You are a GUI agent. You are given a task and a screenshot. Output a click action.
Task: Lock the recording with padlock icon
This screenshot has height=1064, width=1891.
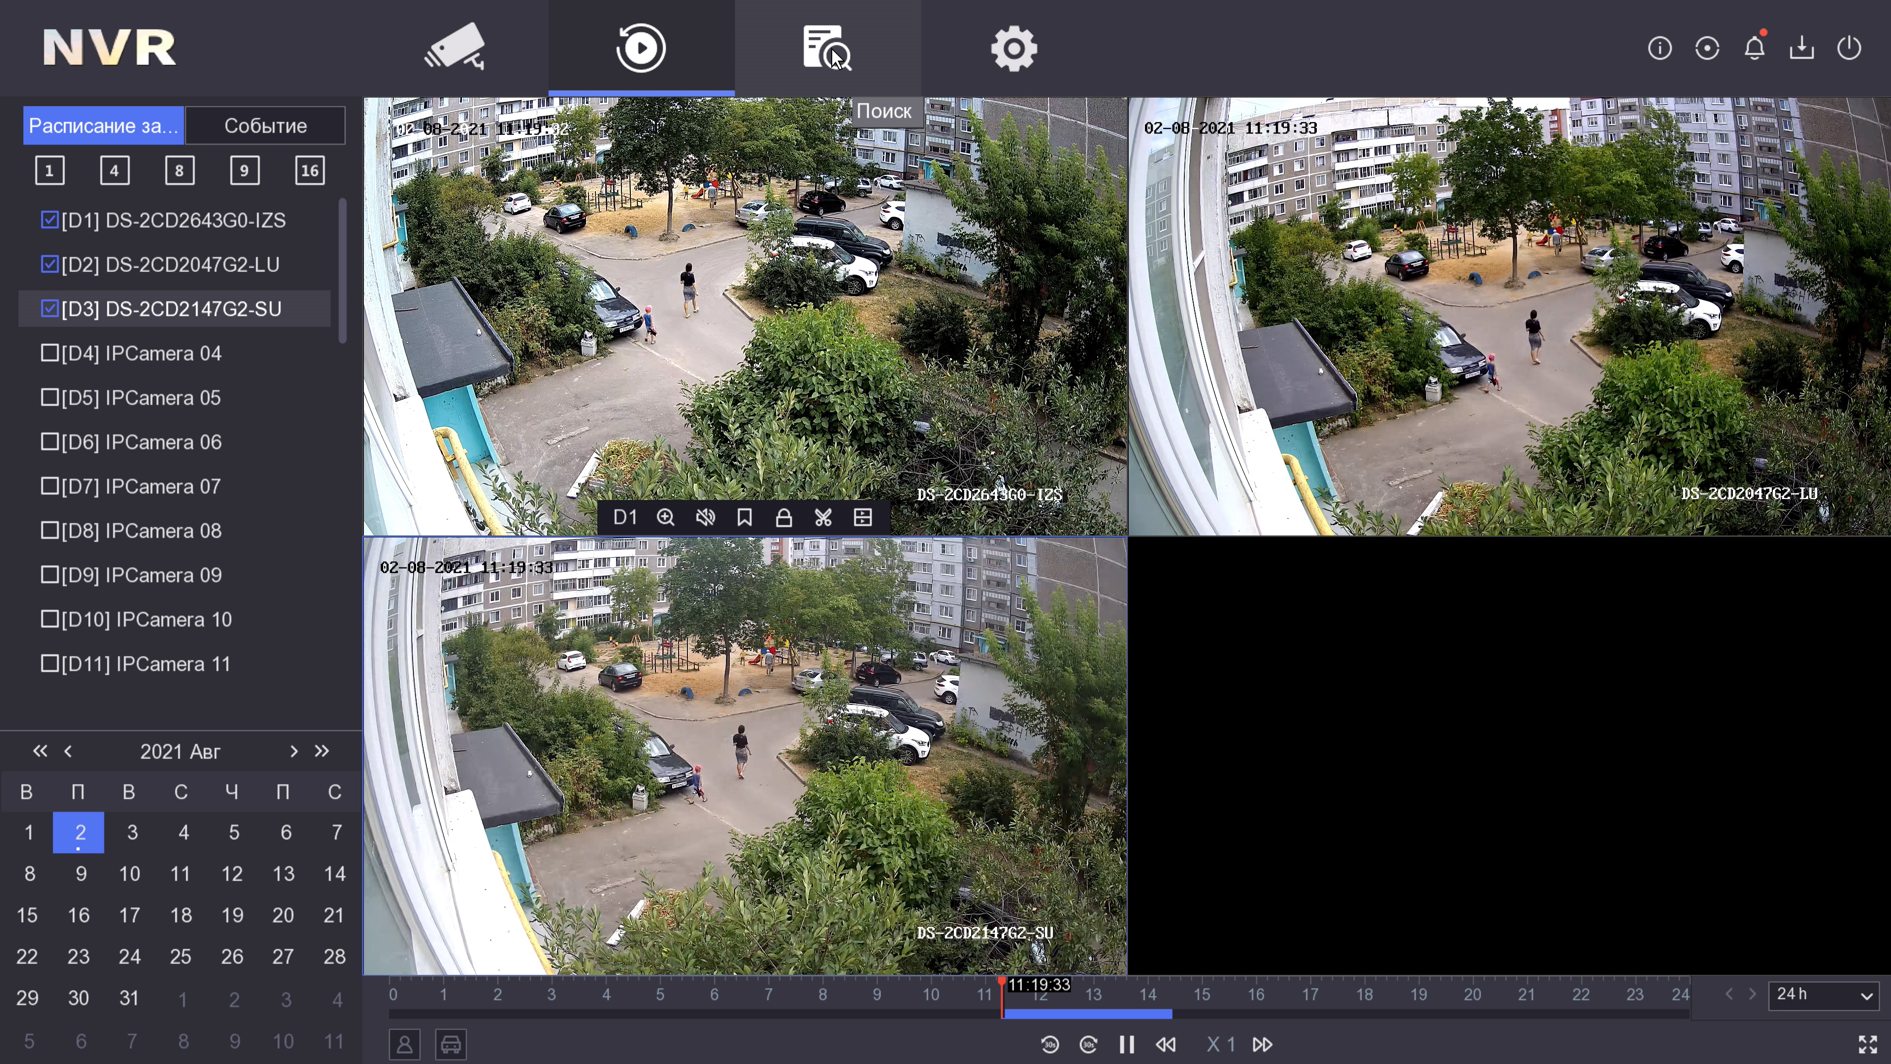click(783, 518)
